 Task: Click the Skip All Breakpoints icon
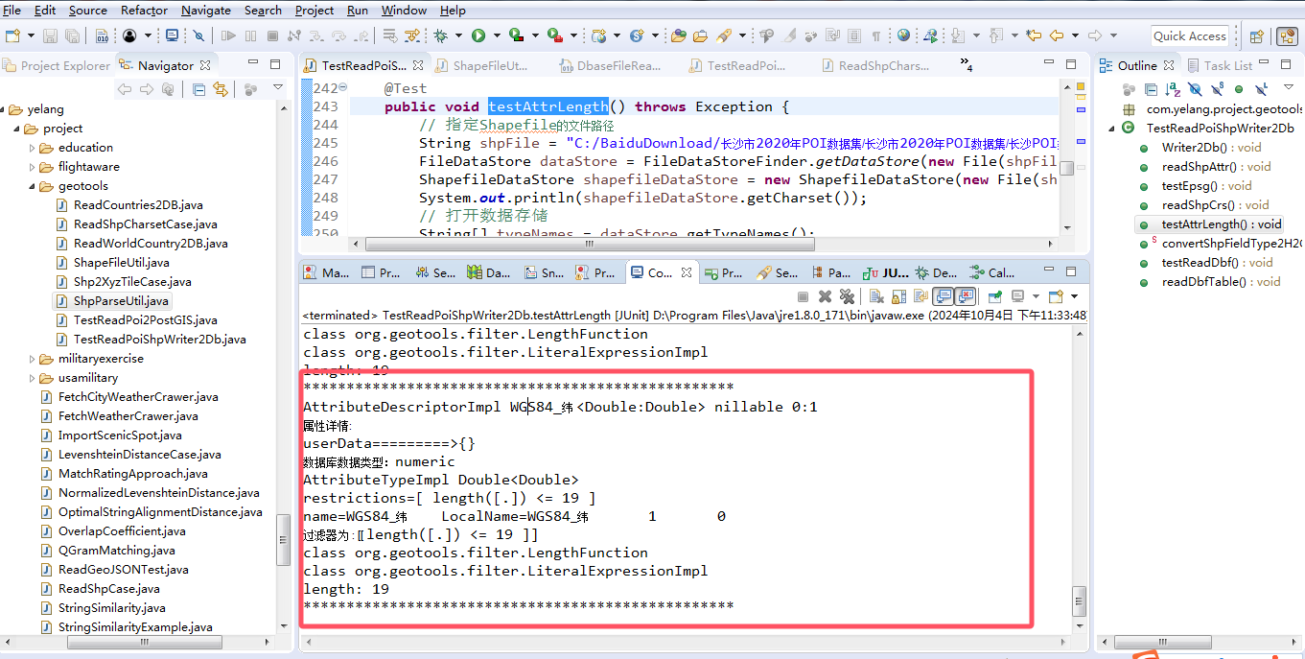tap(198, 35)
